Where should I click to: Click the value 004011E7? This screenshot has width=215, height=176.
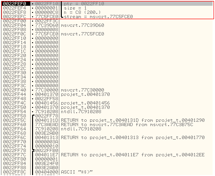[x=46, y=155]
